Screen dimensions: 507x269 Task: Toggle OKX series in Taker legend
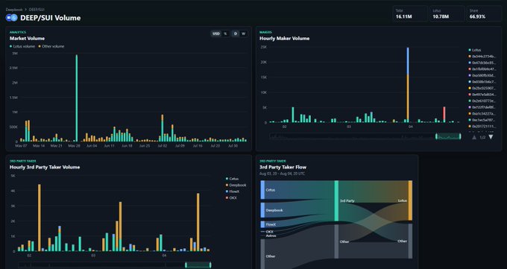(232, 197)
